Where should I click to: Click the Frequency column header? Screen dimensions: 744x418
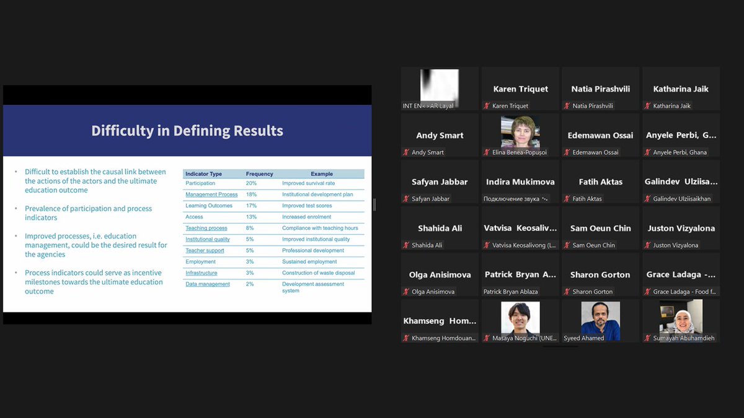point(259,174)
